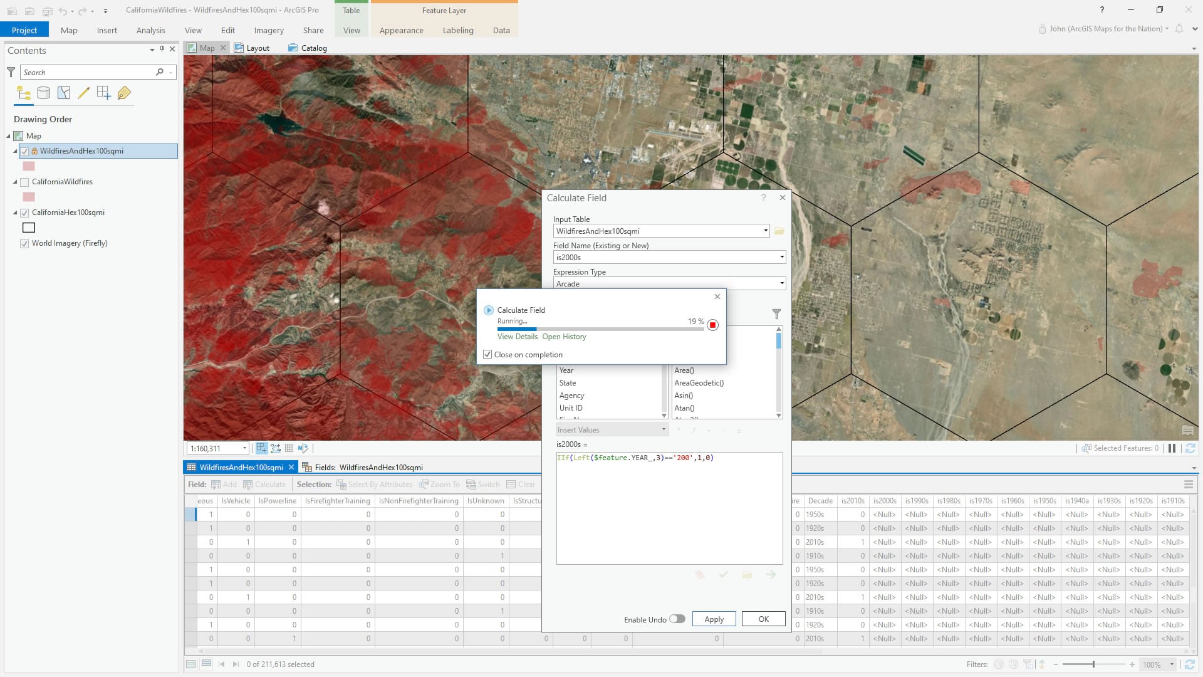Viewport: 1203px width, 677px height.
Task: Open the Imagery ribbon tab
Action: pyautogui.click(x=269, y=30)
